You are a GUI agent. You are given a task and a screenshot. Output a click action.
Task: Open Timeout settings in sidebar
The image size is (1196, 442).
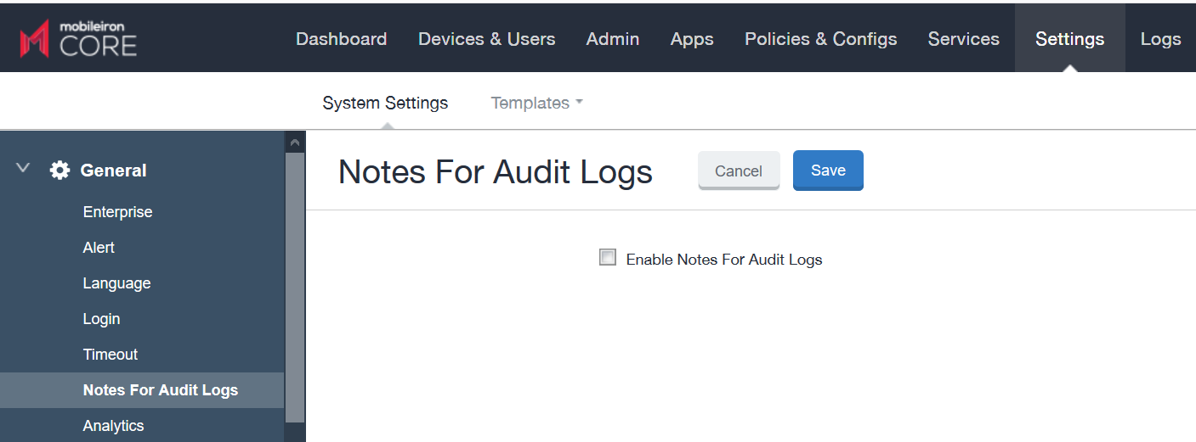(x=111, y=355)
